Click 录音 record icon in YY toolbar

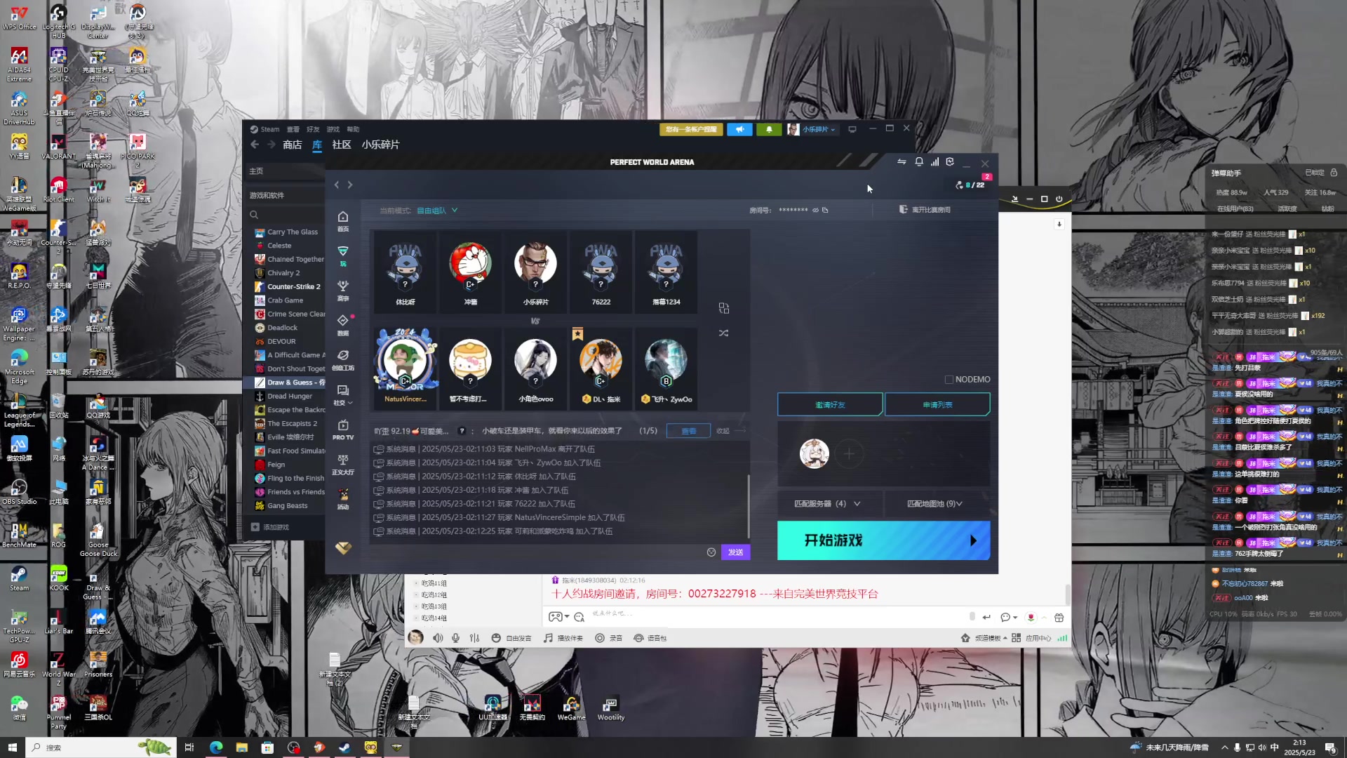(x=608, y=638)
